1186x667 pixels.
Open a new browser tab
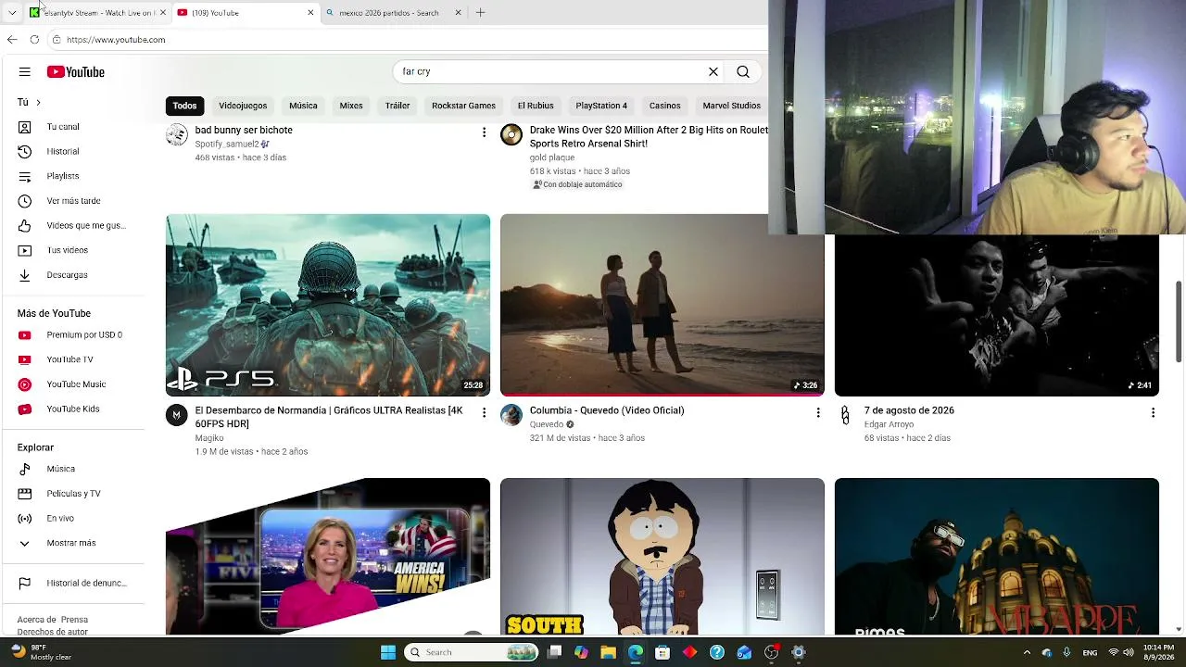(480, 13)
